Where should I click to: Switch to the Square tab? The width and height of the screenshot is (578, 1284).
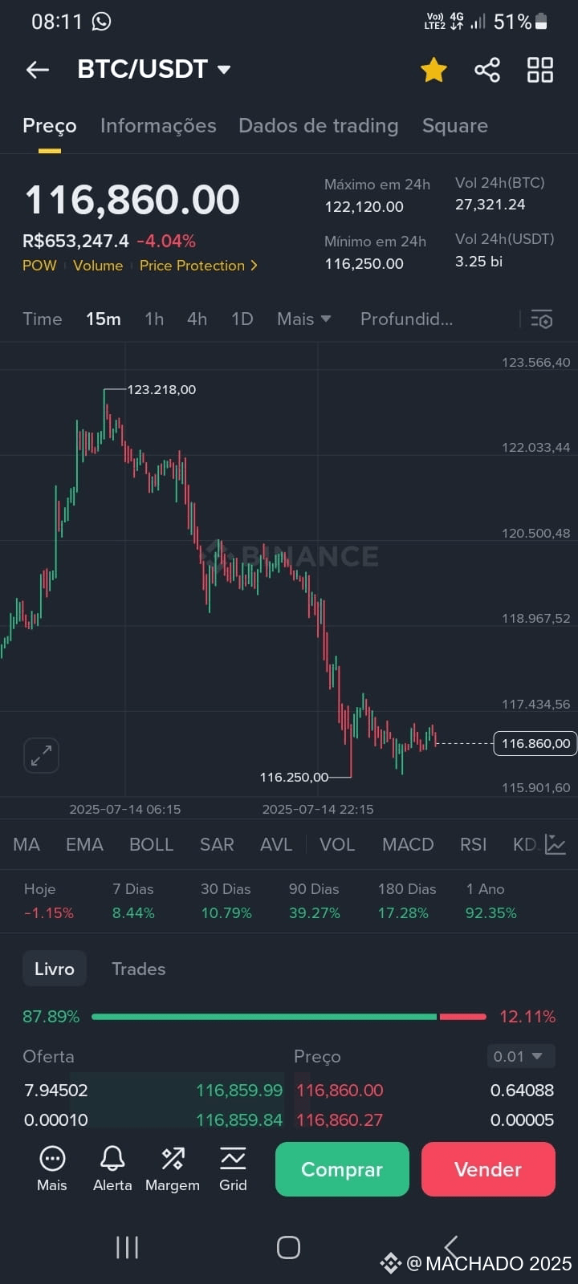click(x=455, y=125)
